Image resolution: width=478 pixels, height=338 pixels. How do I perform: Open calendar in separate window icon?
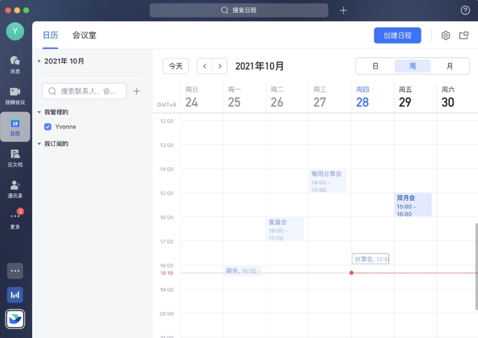coord(464,36)
